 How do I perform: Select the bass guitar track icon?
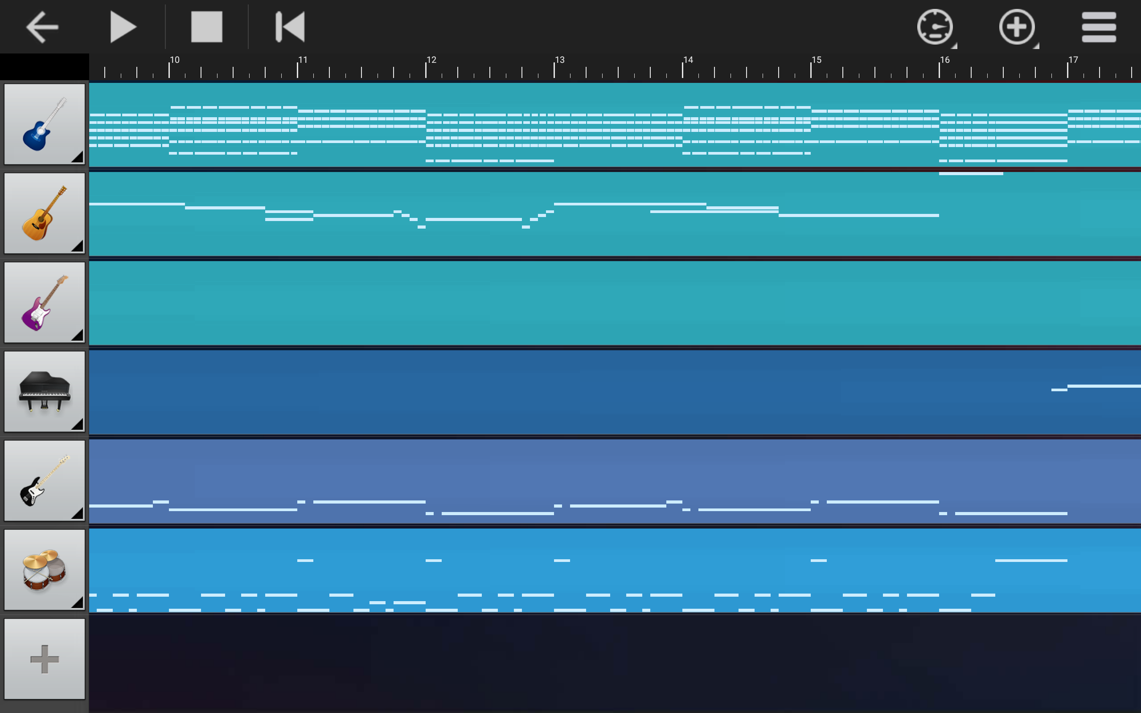click(x=45, y=480)
